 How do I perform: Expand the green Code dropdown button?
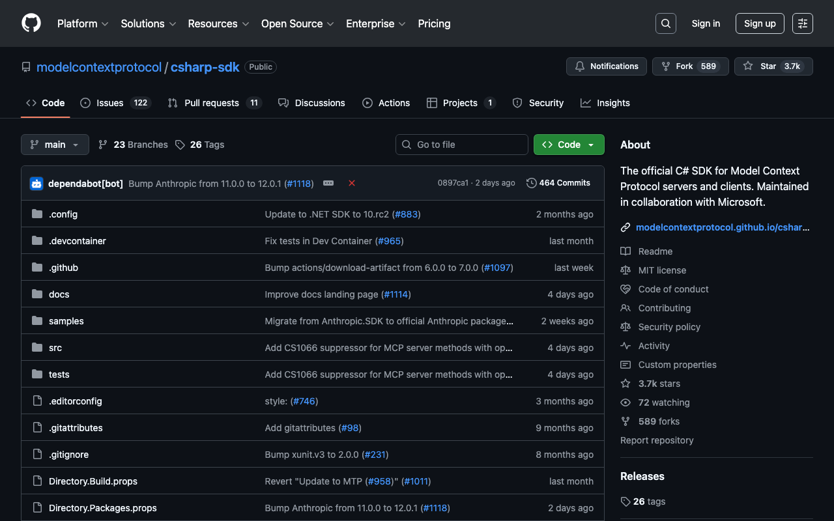tap(569, 145)
